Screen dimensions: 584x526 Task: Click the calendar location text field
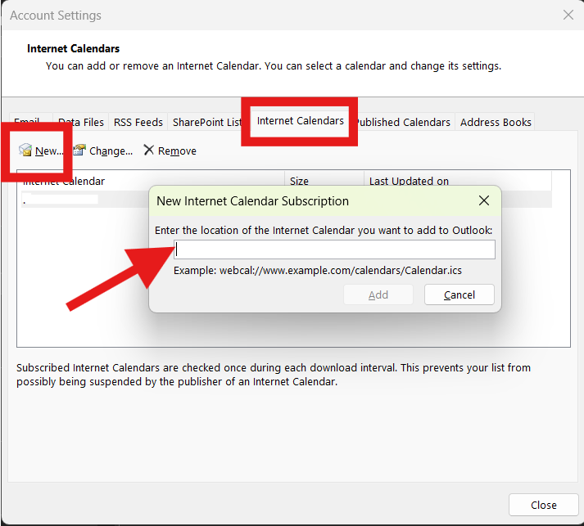(335, 250)
